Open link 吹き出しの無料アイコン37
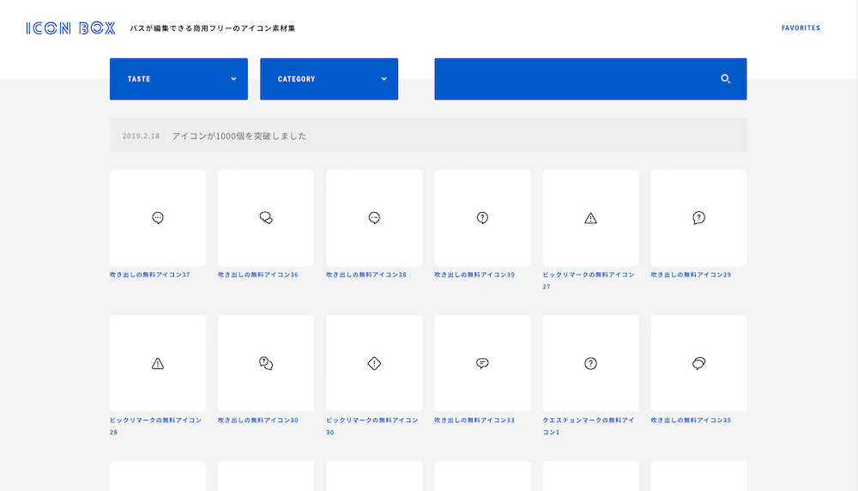 150,275
